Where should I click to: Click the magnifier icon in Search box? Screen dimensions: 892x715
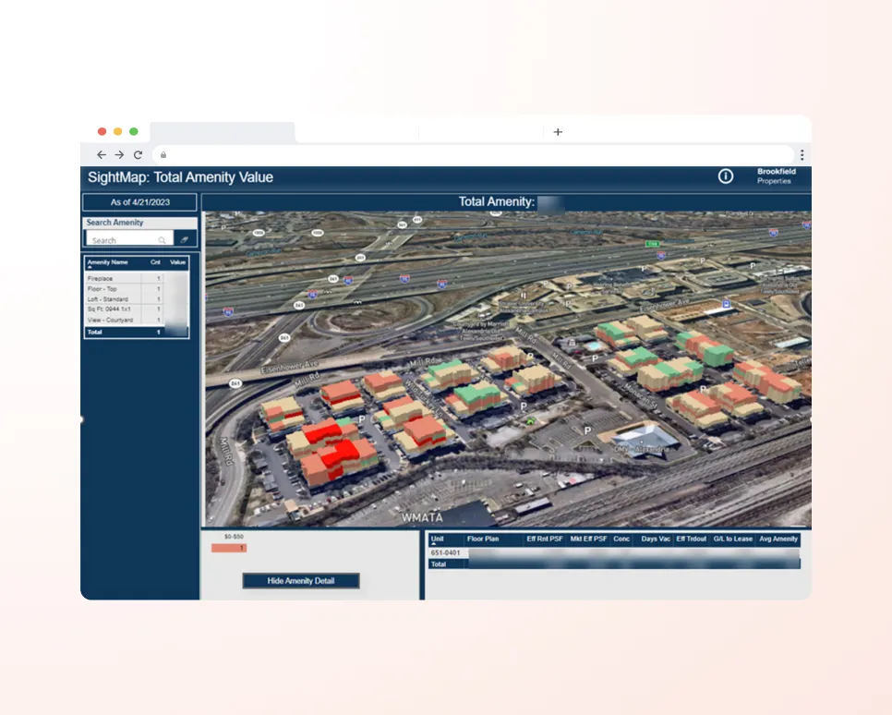(163, 240)
